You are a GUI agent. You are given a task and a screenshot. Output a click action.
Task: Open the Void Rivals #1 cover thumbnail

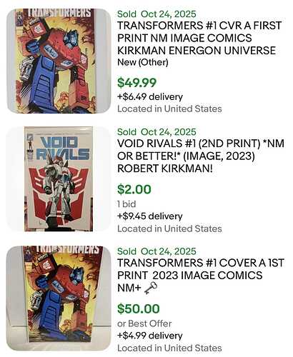tap(59, 179)
